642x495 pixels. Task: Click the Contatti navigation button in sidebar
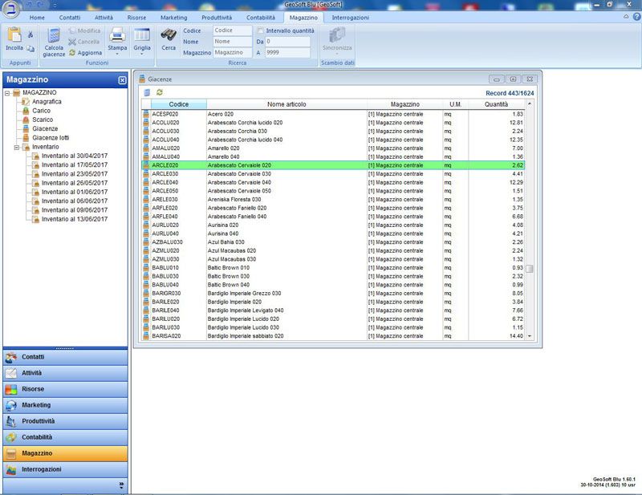coord(64,356)
